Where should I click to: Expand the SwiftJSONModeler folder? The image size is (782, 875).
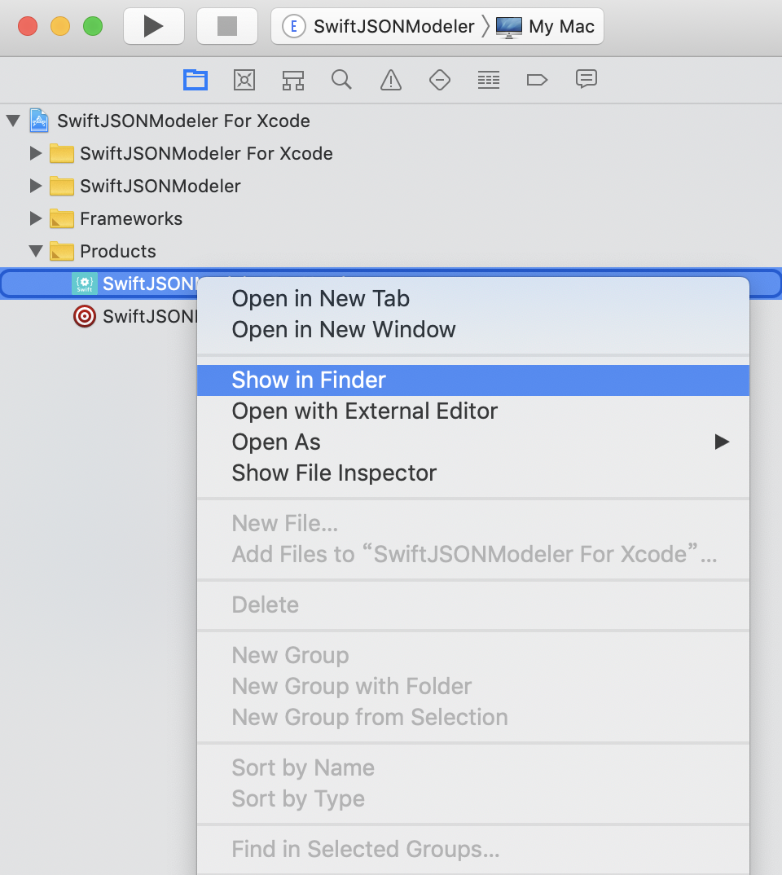36,185
